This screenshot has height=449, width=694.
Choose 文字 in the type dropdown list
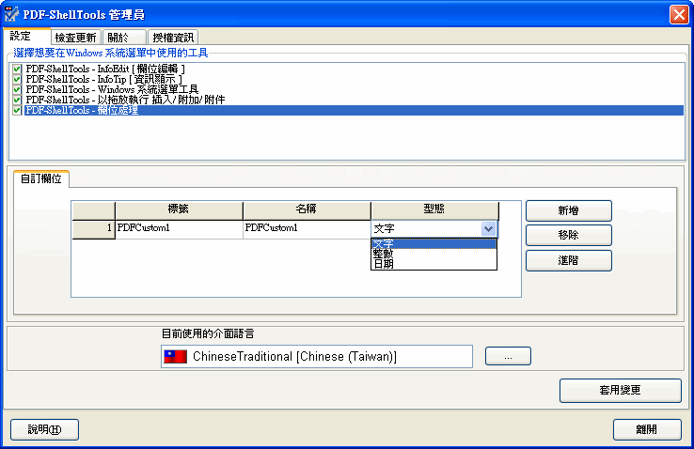click(434, 243)
